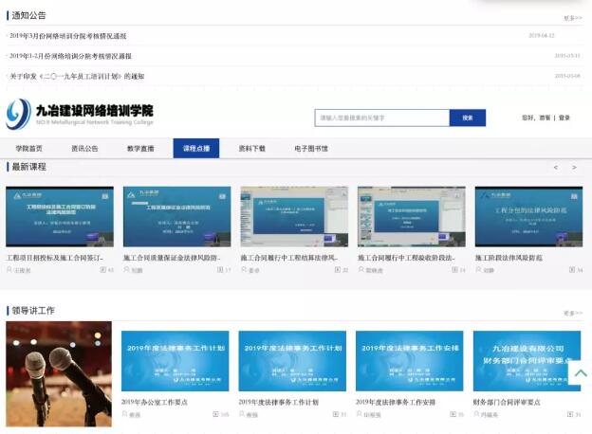Click the keyword search input field
This screenshot has height=434, width=592.
[381, 118]
